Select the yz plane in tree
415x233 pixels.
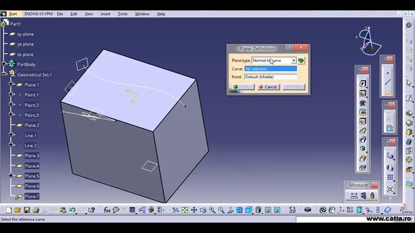(25, 44)
